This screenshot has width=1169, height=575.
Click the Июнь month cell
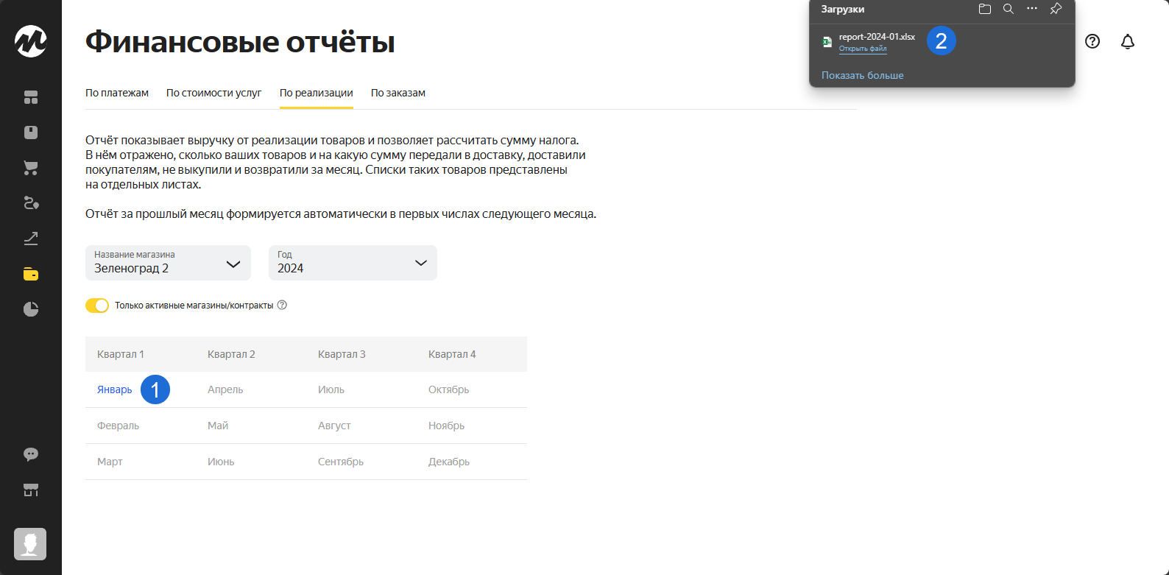click(x=221, y=462)
